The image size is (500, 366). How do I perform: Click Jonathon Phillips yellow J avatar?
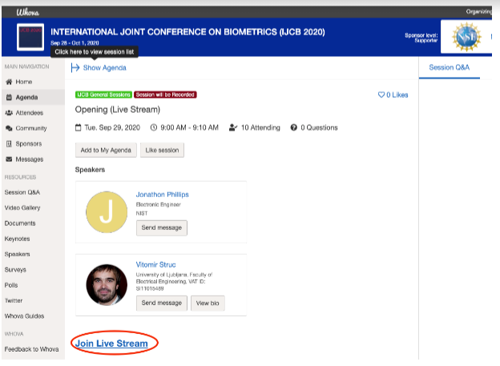pyautogui.click(x=107, y=212)
